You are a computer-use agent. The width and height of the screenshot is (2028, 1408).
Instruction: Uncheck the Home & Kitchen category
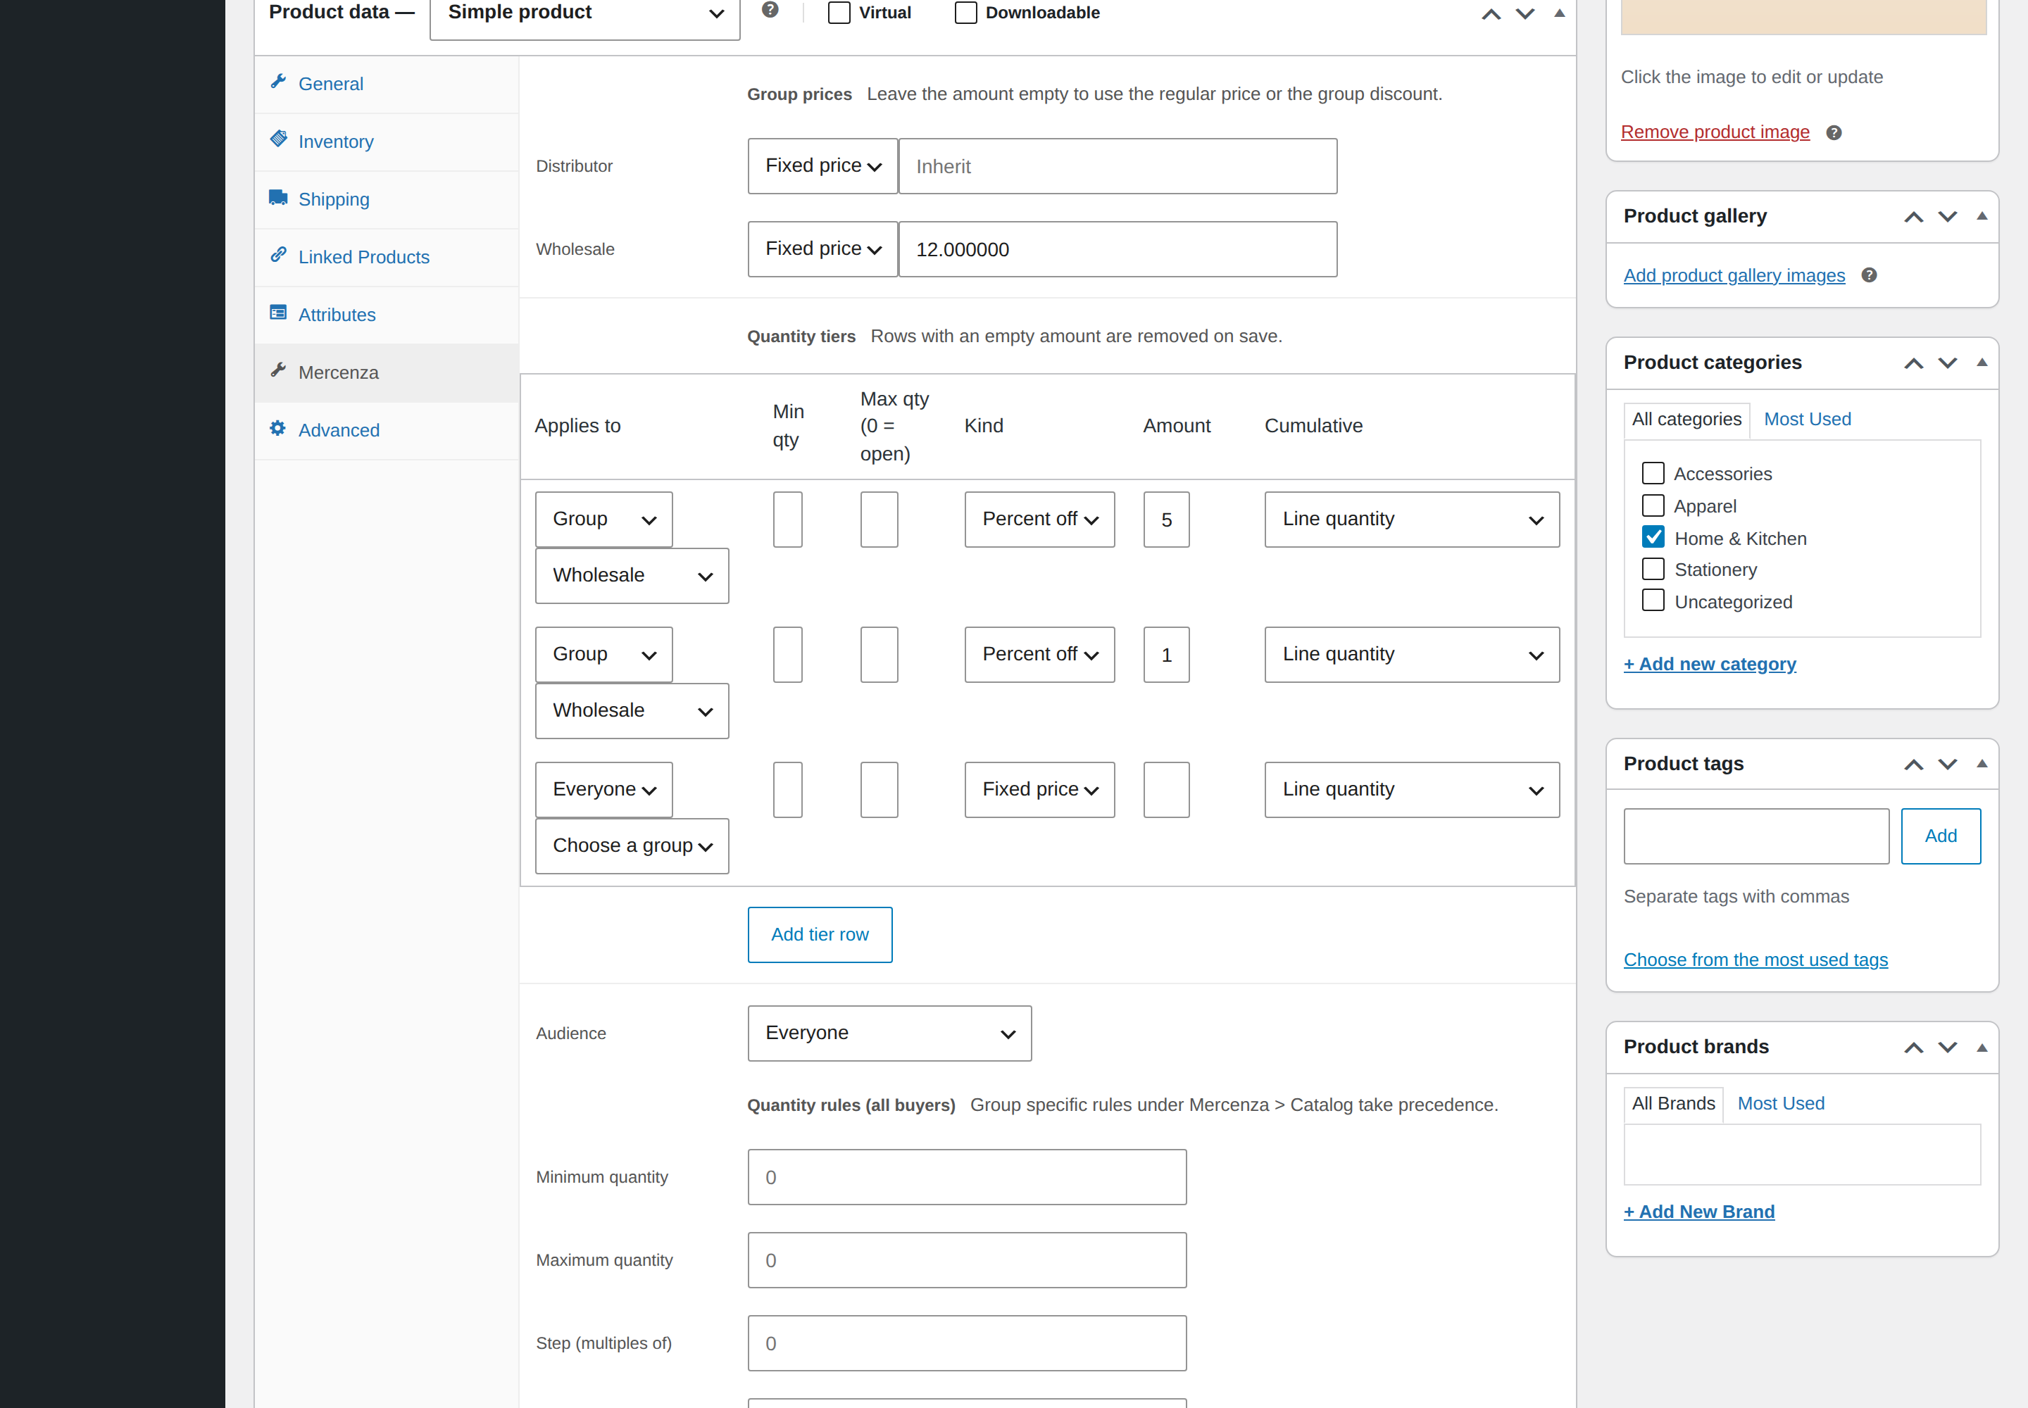(x=1653, y=537)
